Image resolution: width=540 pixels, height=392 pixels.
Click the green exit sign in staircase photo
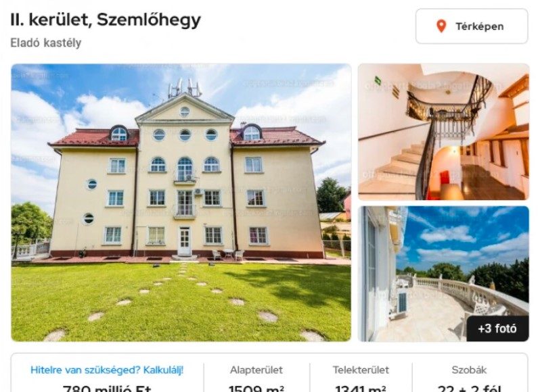click(x=378, y=80)
